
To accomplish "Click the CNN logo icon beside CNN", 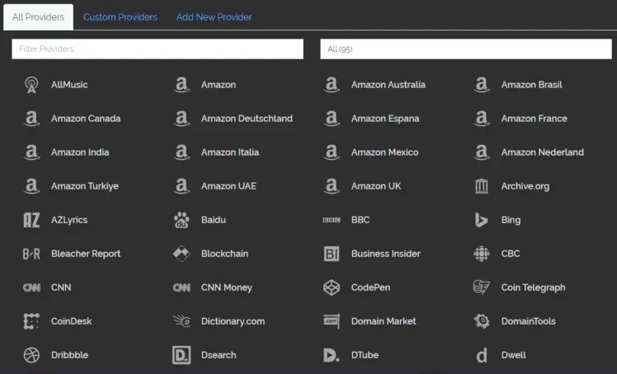I will click(31, 288).
